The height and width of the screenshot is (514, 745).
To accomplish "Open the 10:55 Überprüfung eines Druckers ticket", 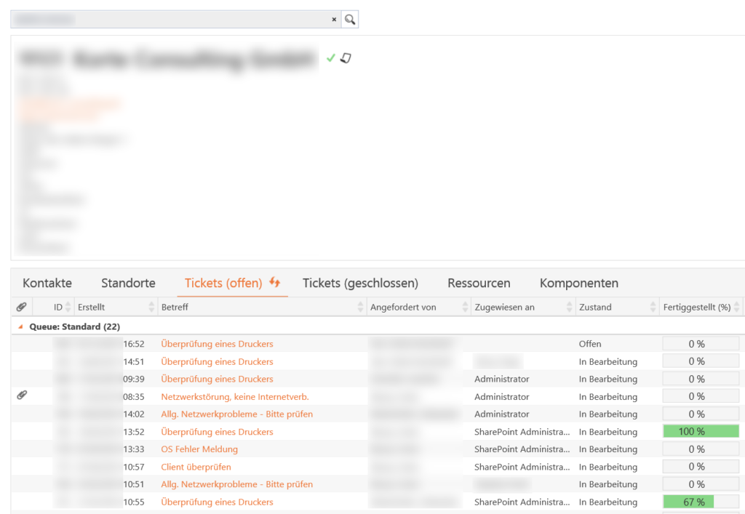I will coord(217,502).
